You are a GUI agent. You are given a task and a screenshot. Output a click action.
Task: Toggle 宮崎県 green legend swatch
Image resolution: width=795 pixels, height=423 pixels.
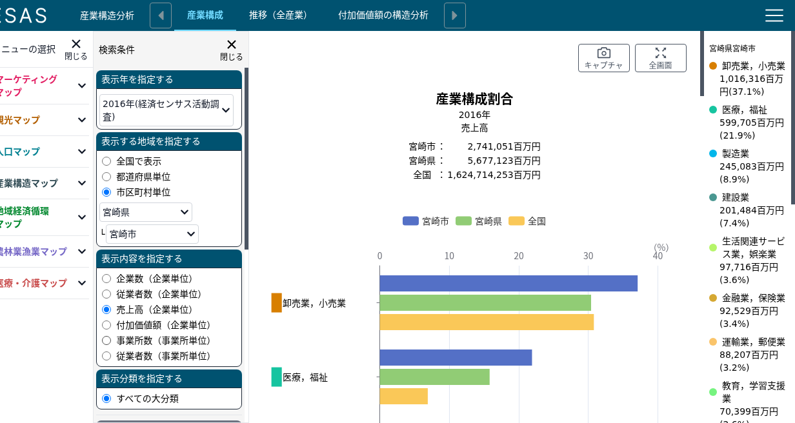coord(463,221)
